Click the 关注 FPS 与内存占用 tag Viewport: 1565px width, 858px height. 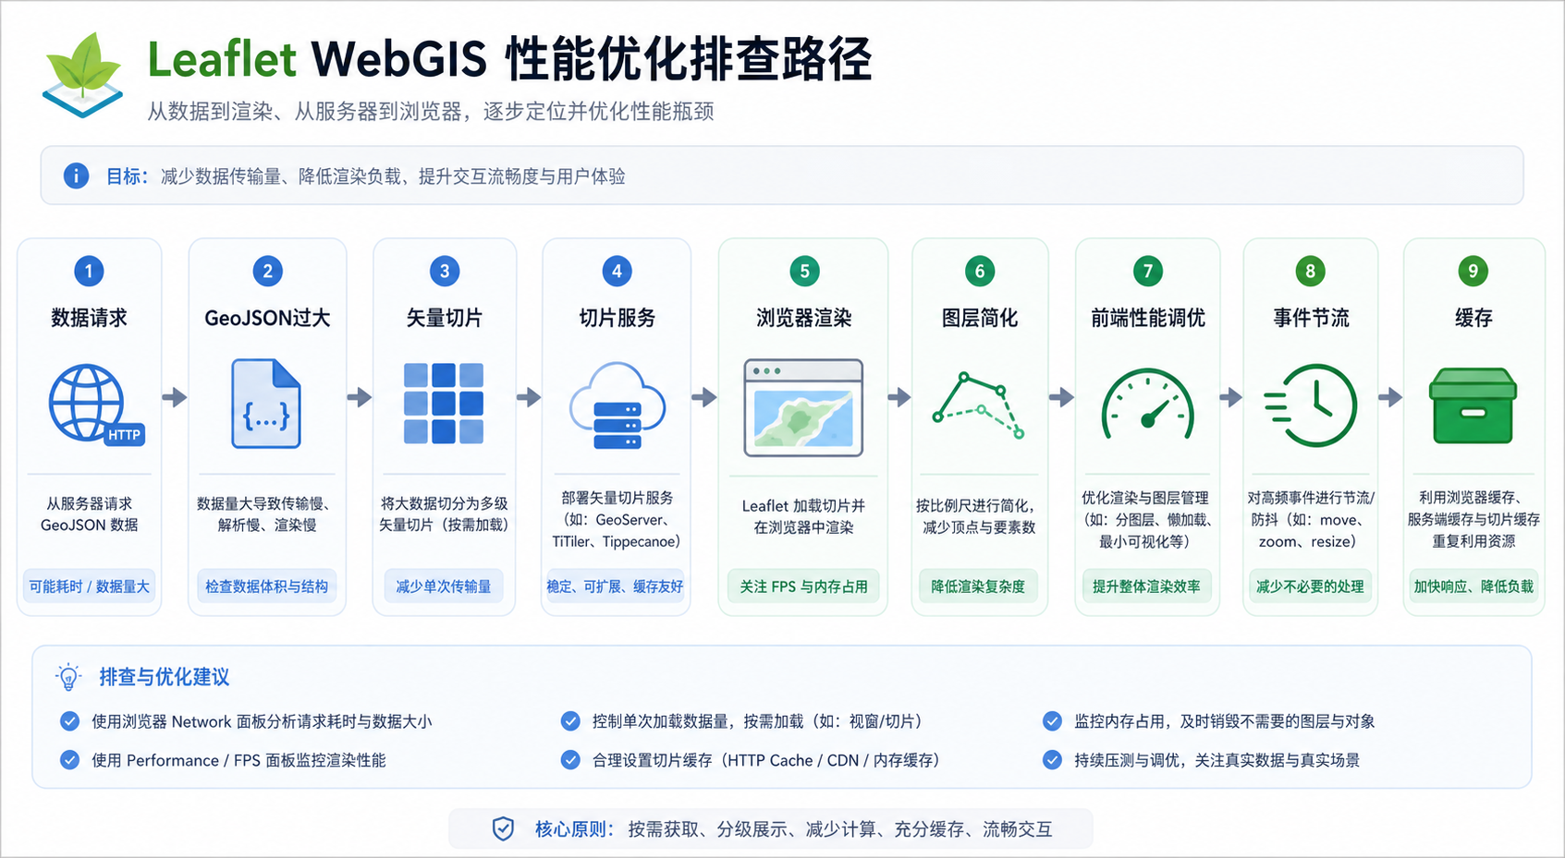point(803,586)
